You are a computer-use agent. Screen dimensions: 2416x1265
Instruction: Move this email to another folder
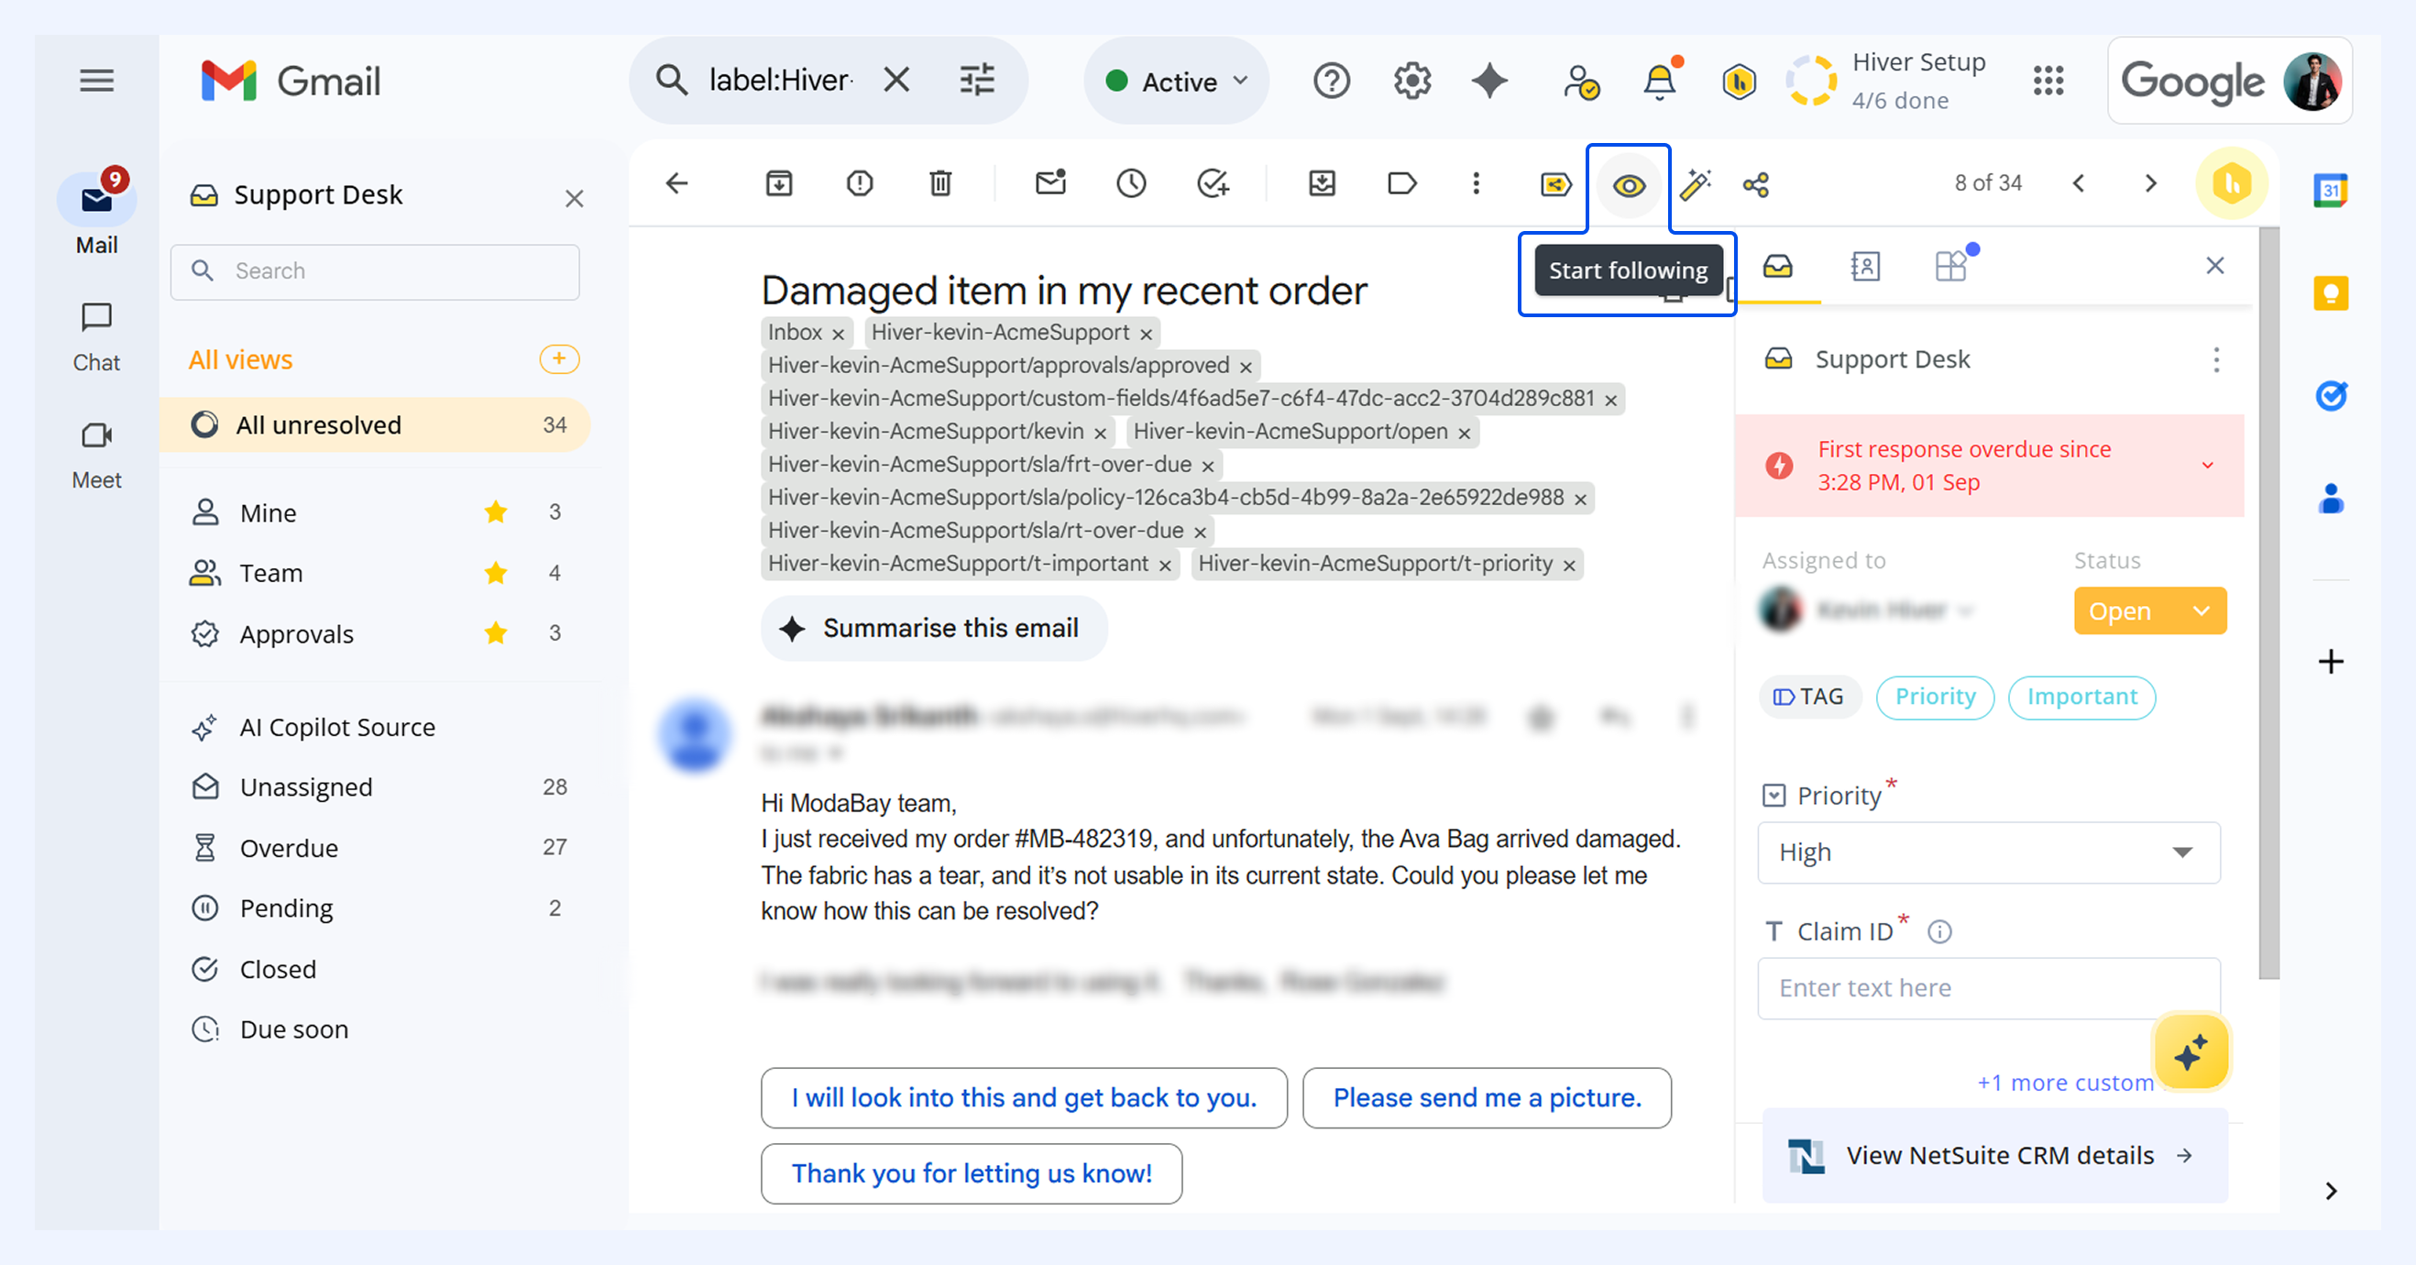click(x=1323, y=184)
